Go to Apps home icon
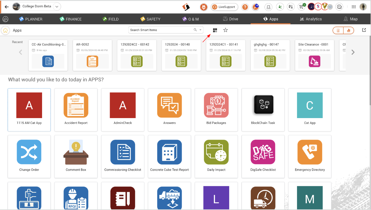This screenshot has width=371, height=210. coord(5,30)
